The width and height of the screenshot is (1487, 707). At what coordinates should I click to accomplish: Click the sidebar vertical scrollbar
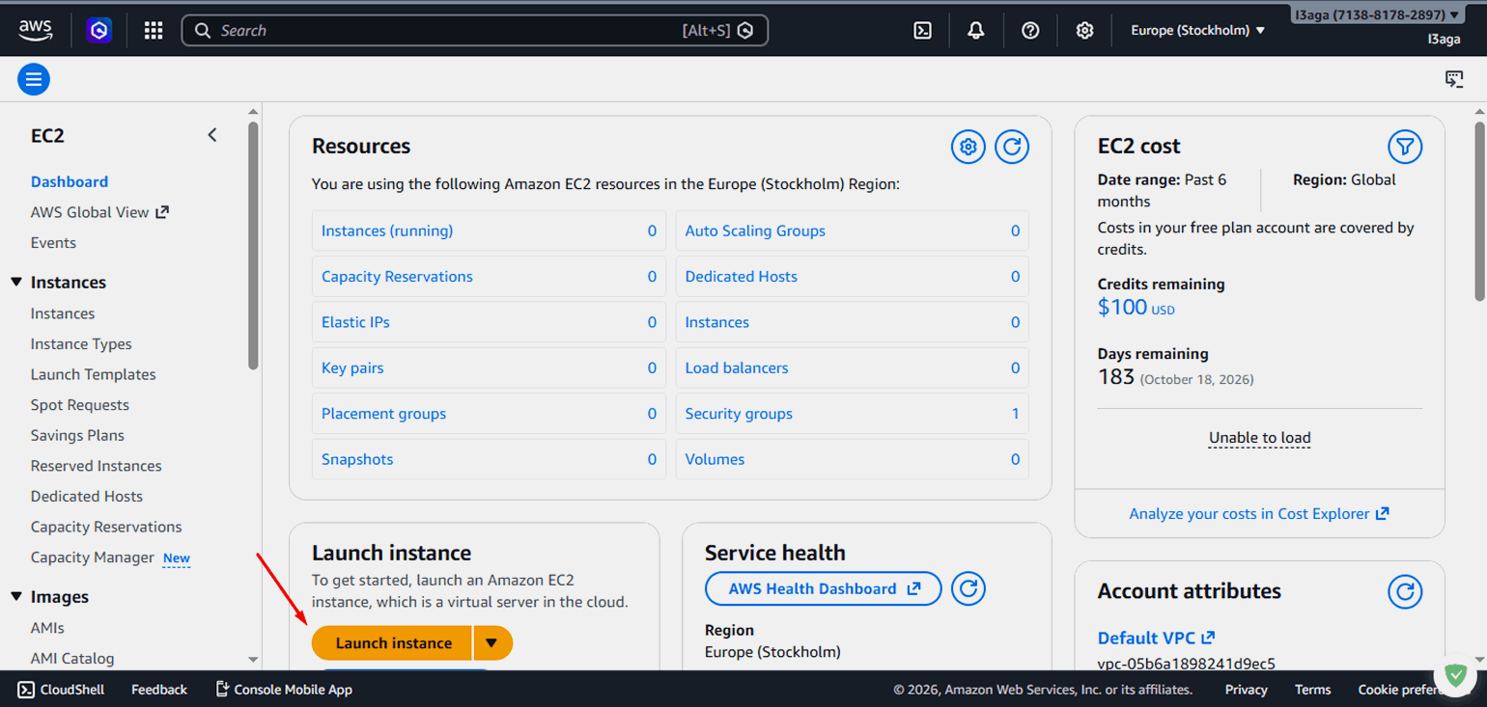pyautogui.click(x=253, y=246)
